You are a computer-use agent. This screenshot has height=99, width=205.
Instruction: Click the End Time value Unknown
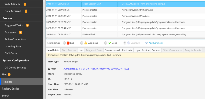coord(68,90)
